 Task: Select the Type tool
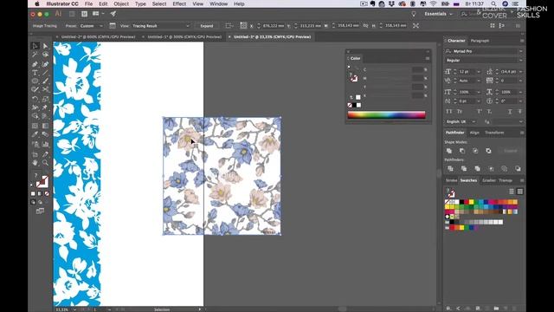pos(35,73)
